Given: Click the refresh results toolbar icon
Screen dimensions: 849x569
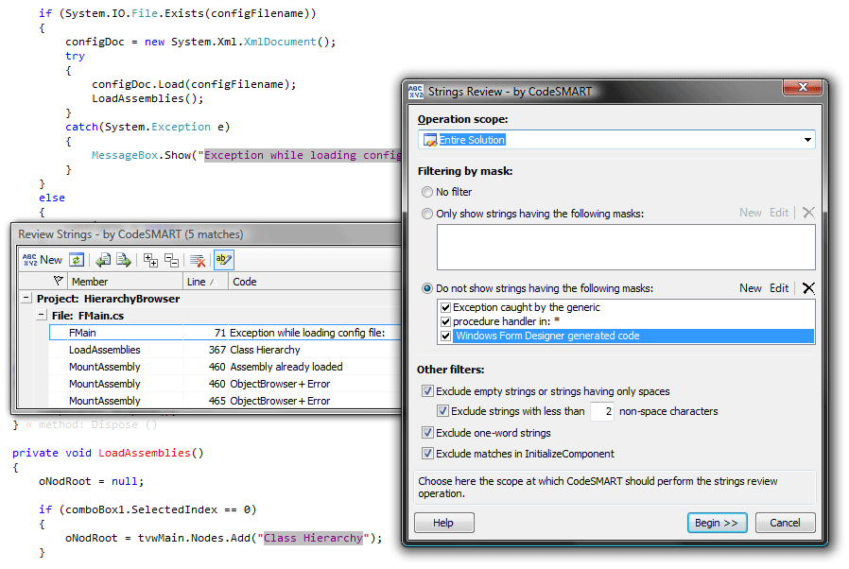Looking at the screenshot, I should pyautogui.click(x=77, y=260).
